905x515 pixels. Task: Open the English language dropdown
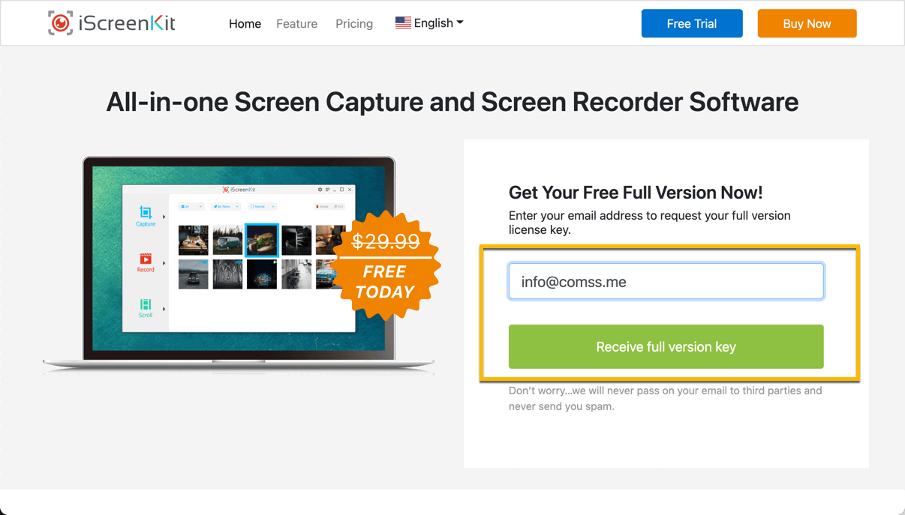[429, 23]
